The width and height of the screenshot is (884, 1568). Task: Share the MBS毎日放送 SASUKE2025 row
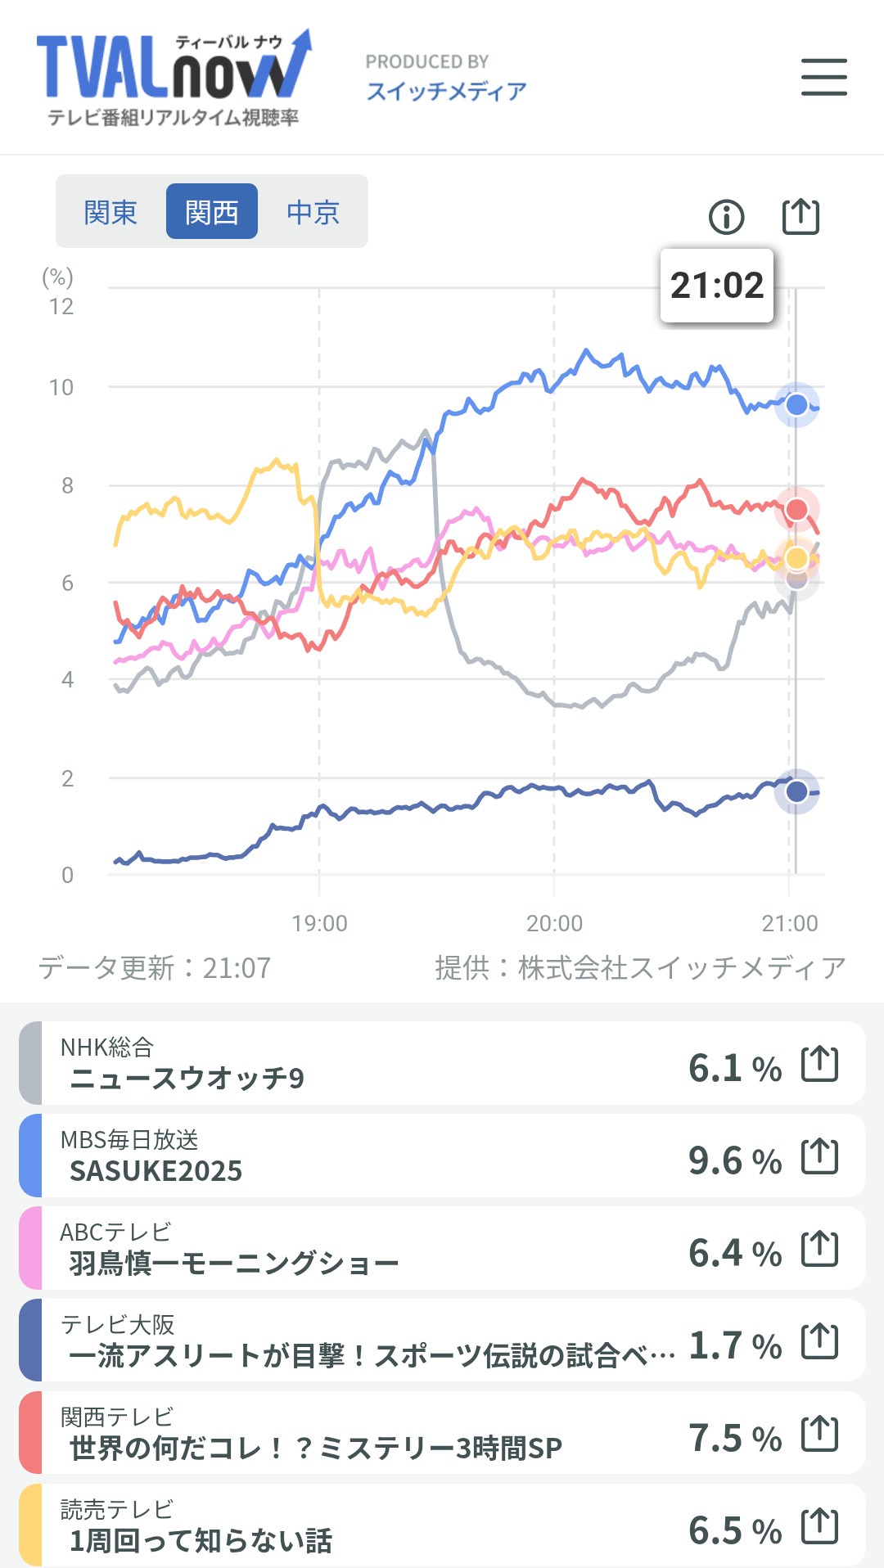tap(819, 1156)
